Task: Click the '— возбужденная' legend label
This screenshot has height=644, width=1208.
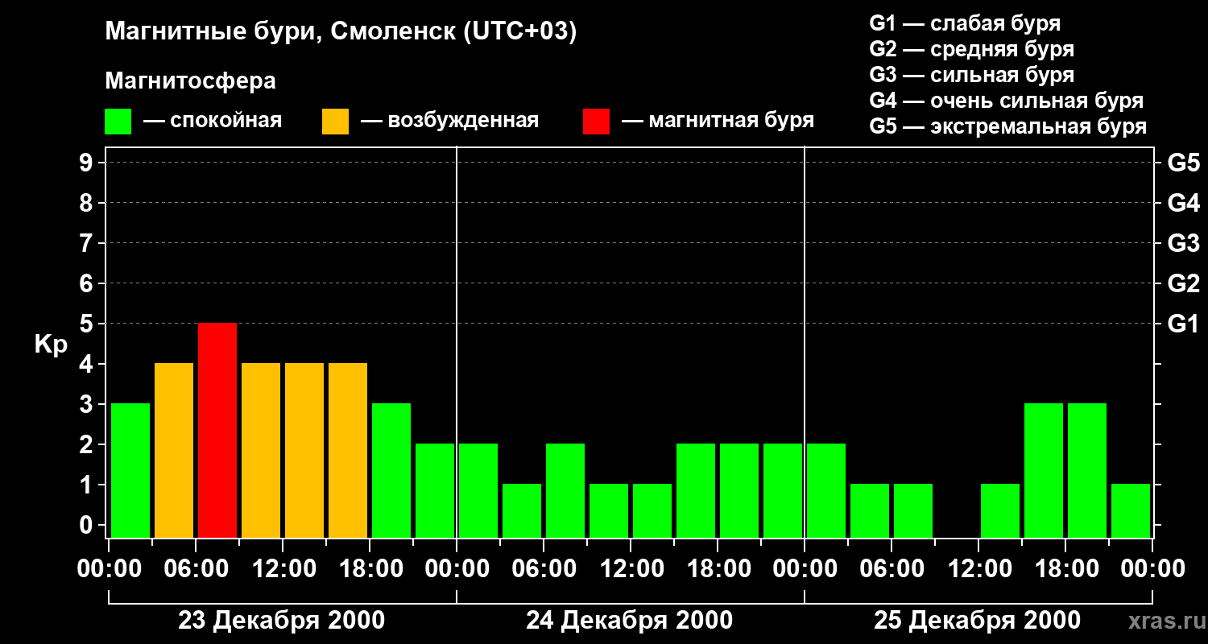Action: click(x=449, y=121)
